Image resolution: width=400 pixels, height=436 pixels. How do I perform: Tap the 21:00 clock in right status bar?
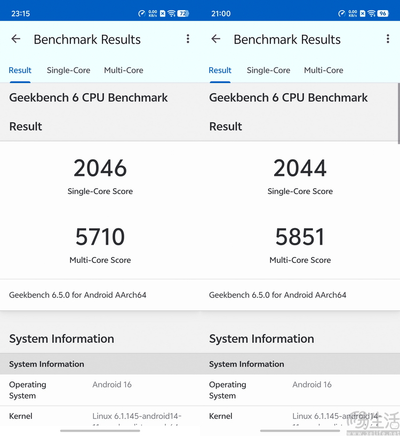pos(221,13)
